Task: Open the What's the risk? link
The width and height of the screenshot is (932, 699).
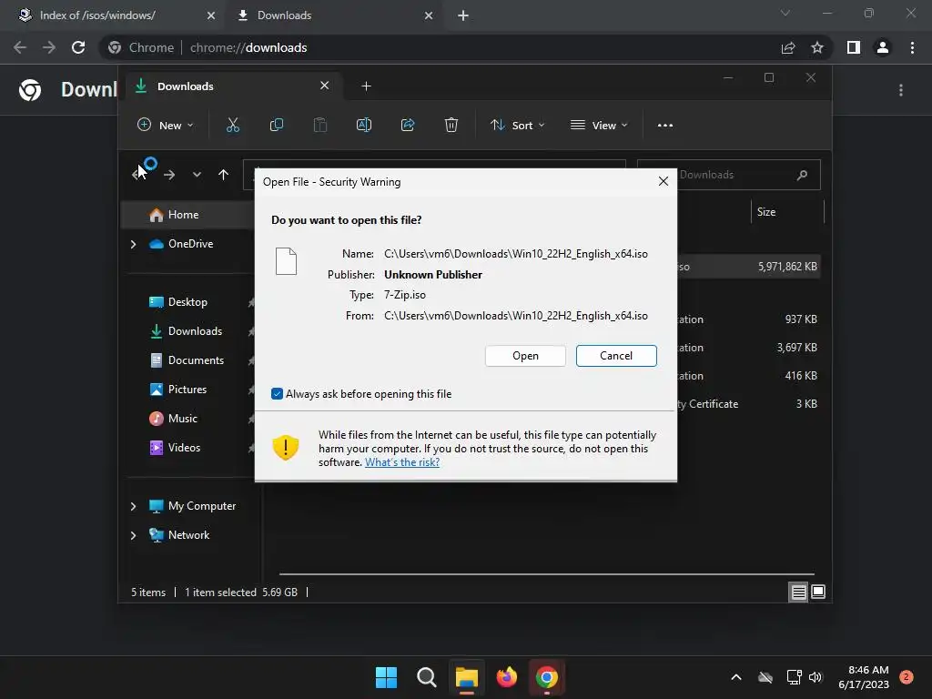Action: point(402,462)
